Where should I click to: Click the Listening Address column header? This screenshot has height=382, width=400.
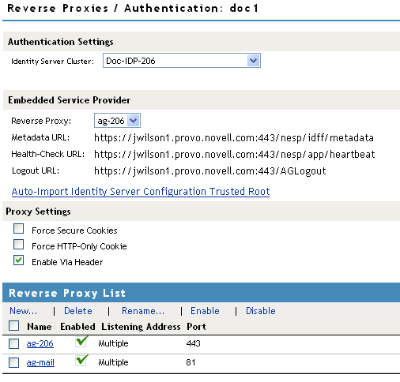tap(141, 327)
